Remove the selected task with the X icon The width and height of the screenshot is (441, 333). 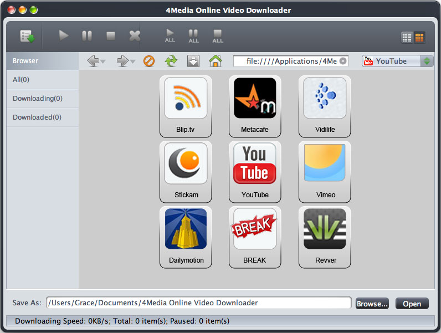click(x=135, y=35)
